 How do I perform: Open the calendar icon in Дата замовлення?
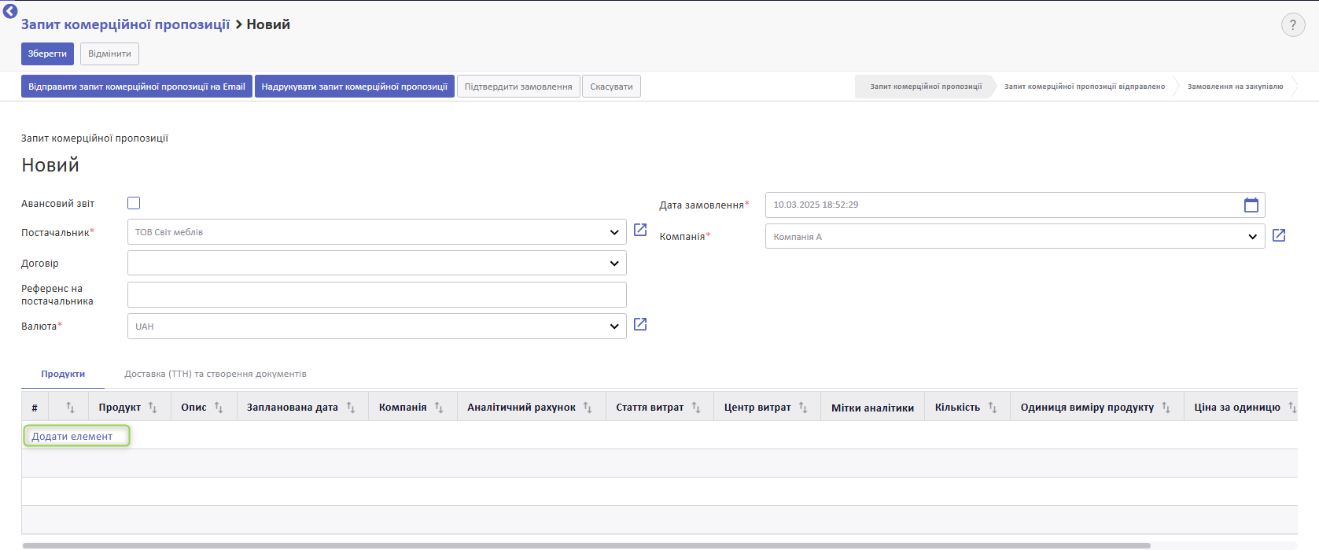[1251, 205]
